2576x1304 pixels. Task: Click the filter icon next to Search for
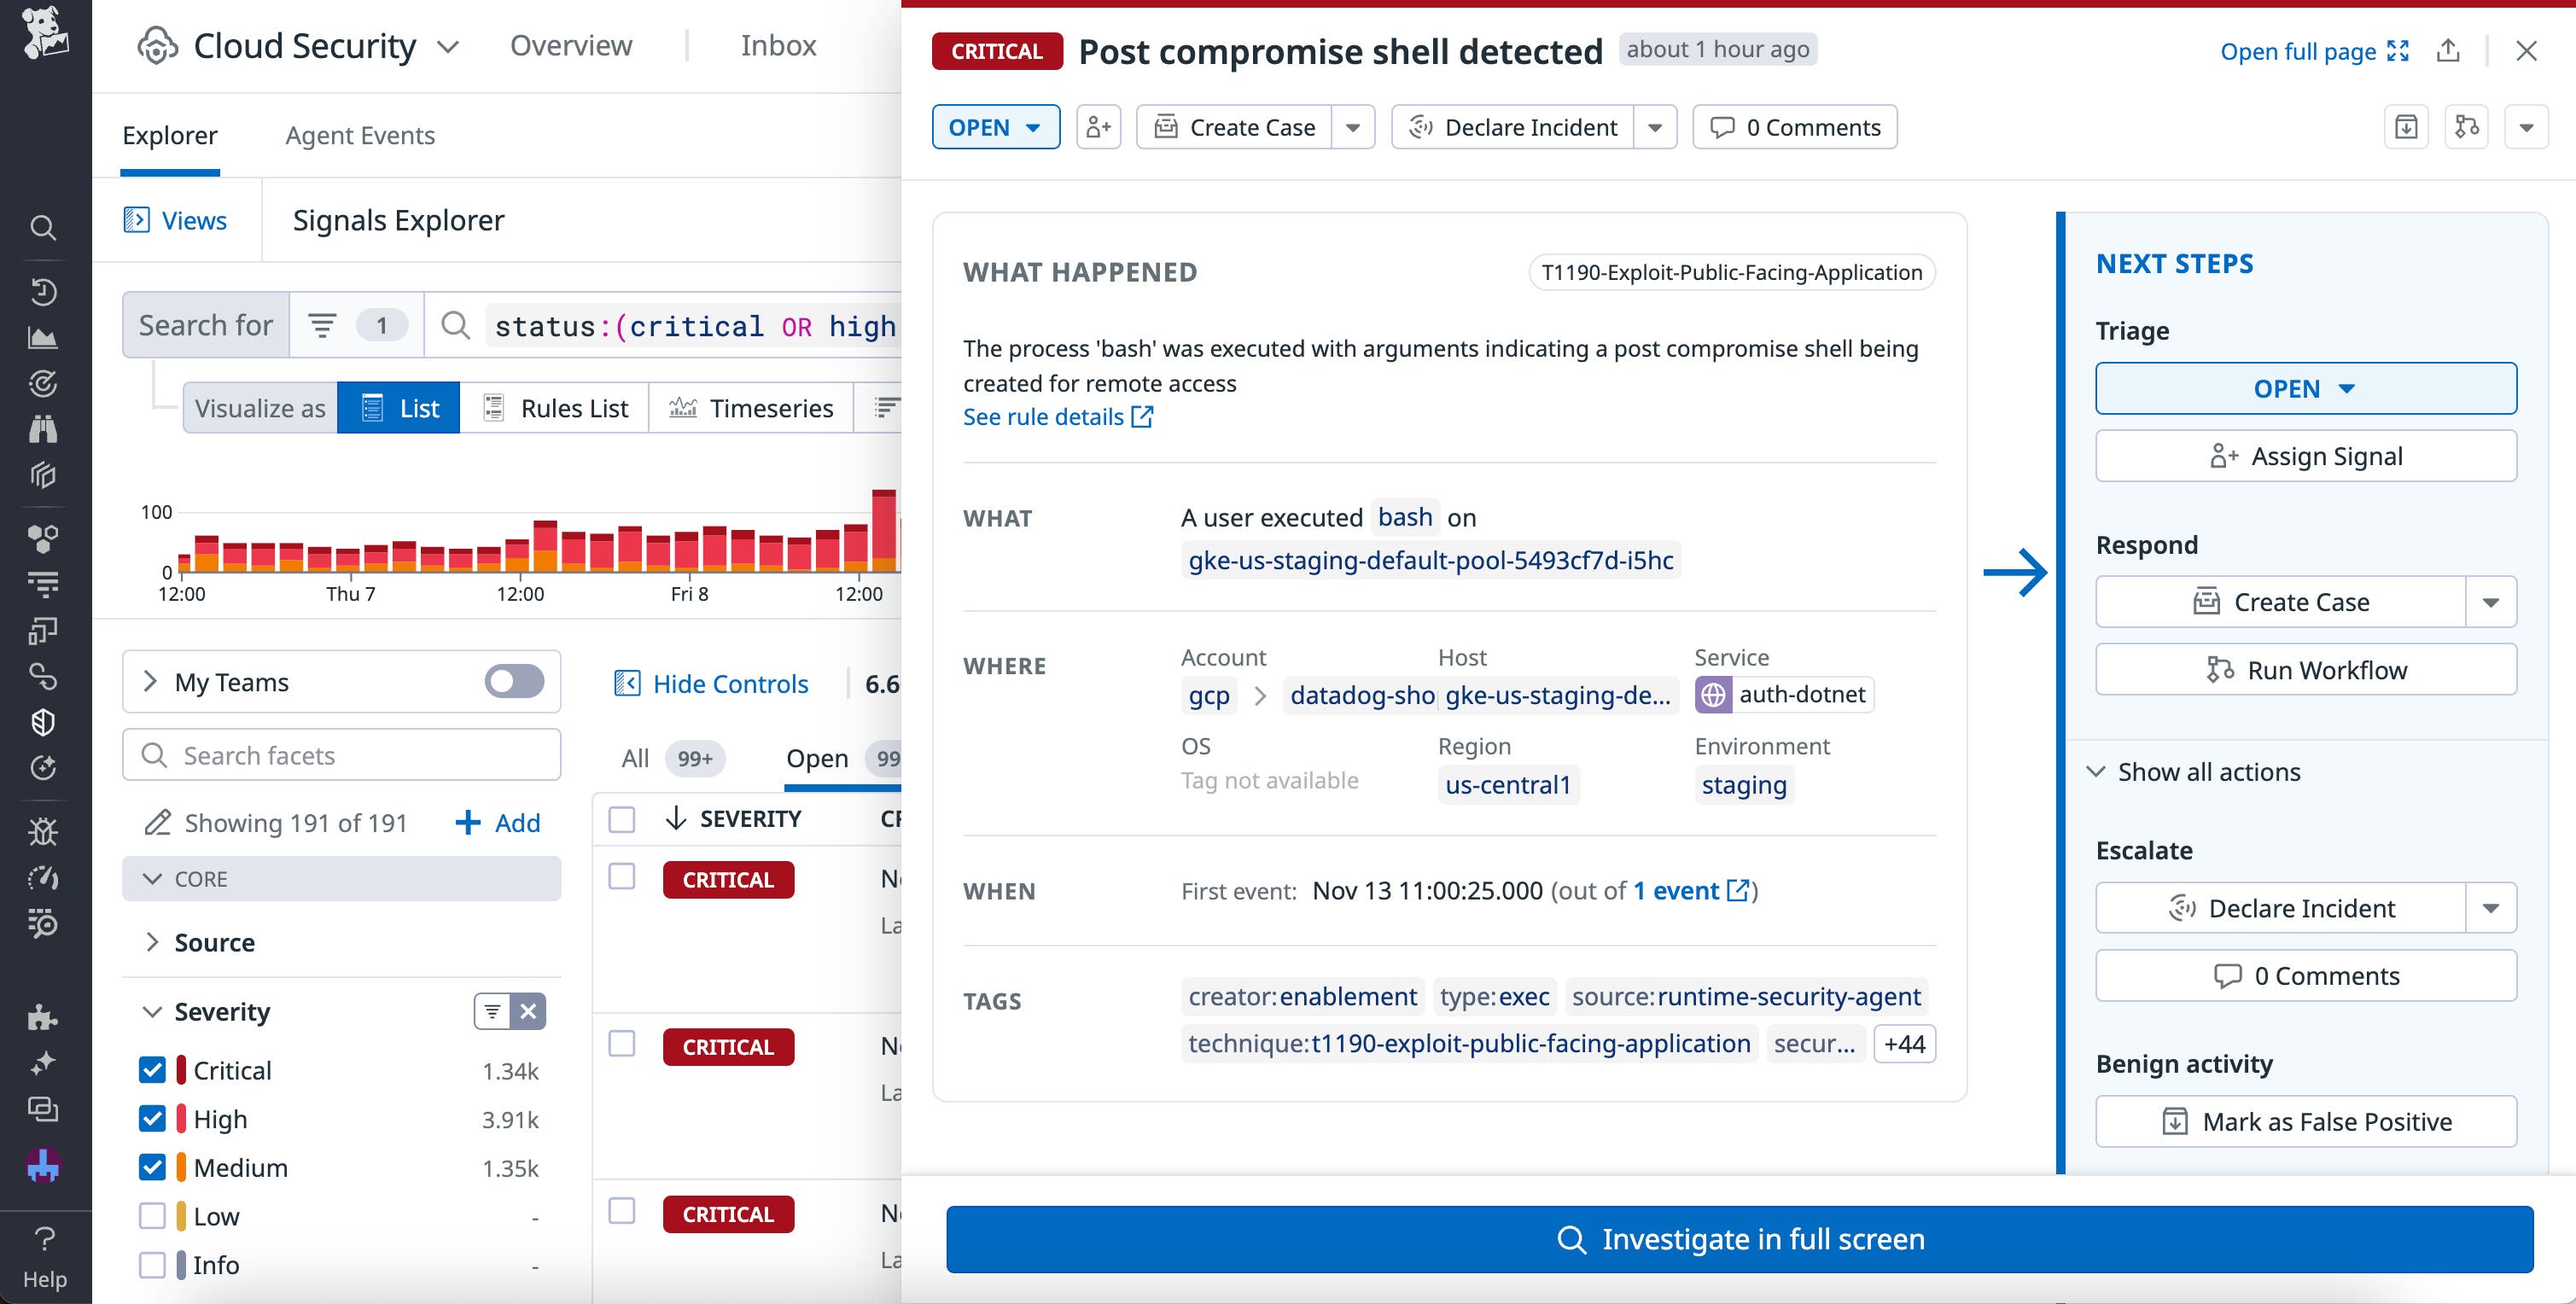(322, 325)
